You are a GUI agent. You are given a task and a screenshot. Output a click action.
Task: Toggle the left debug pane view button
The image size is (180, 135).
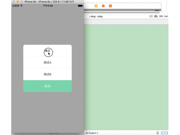point(163,133)
